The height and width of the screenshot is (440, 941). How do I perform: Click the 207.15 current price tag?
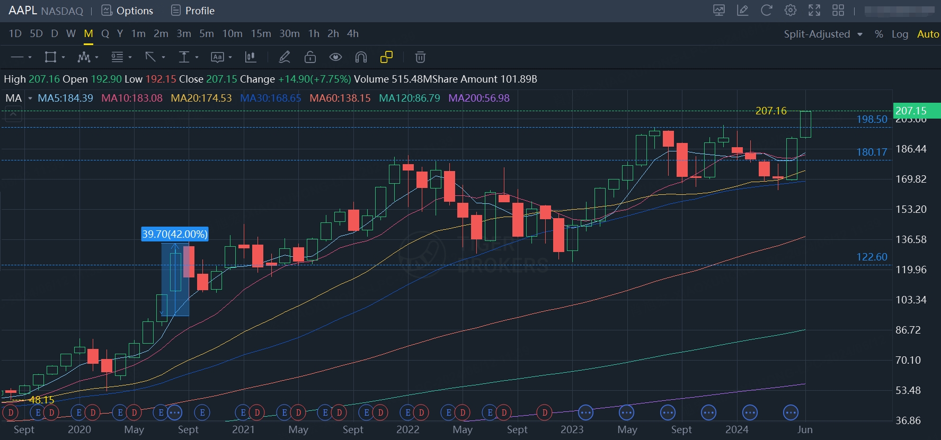pos(917,111)
